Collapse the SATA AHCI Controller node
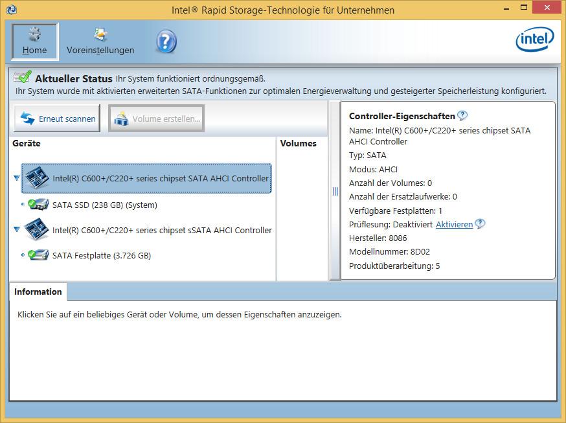Viewport: 566px width, 423px height. [16, 178]
